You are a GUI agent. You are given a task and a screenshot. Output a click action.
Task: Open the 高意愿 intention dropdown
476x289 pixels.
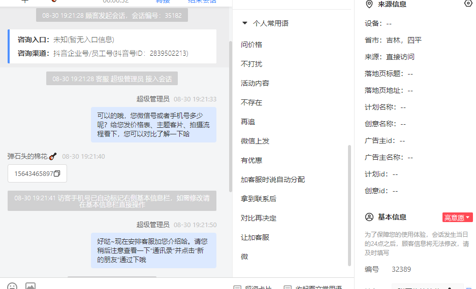pos(457,218)
